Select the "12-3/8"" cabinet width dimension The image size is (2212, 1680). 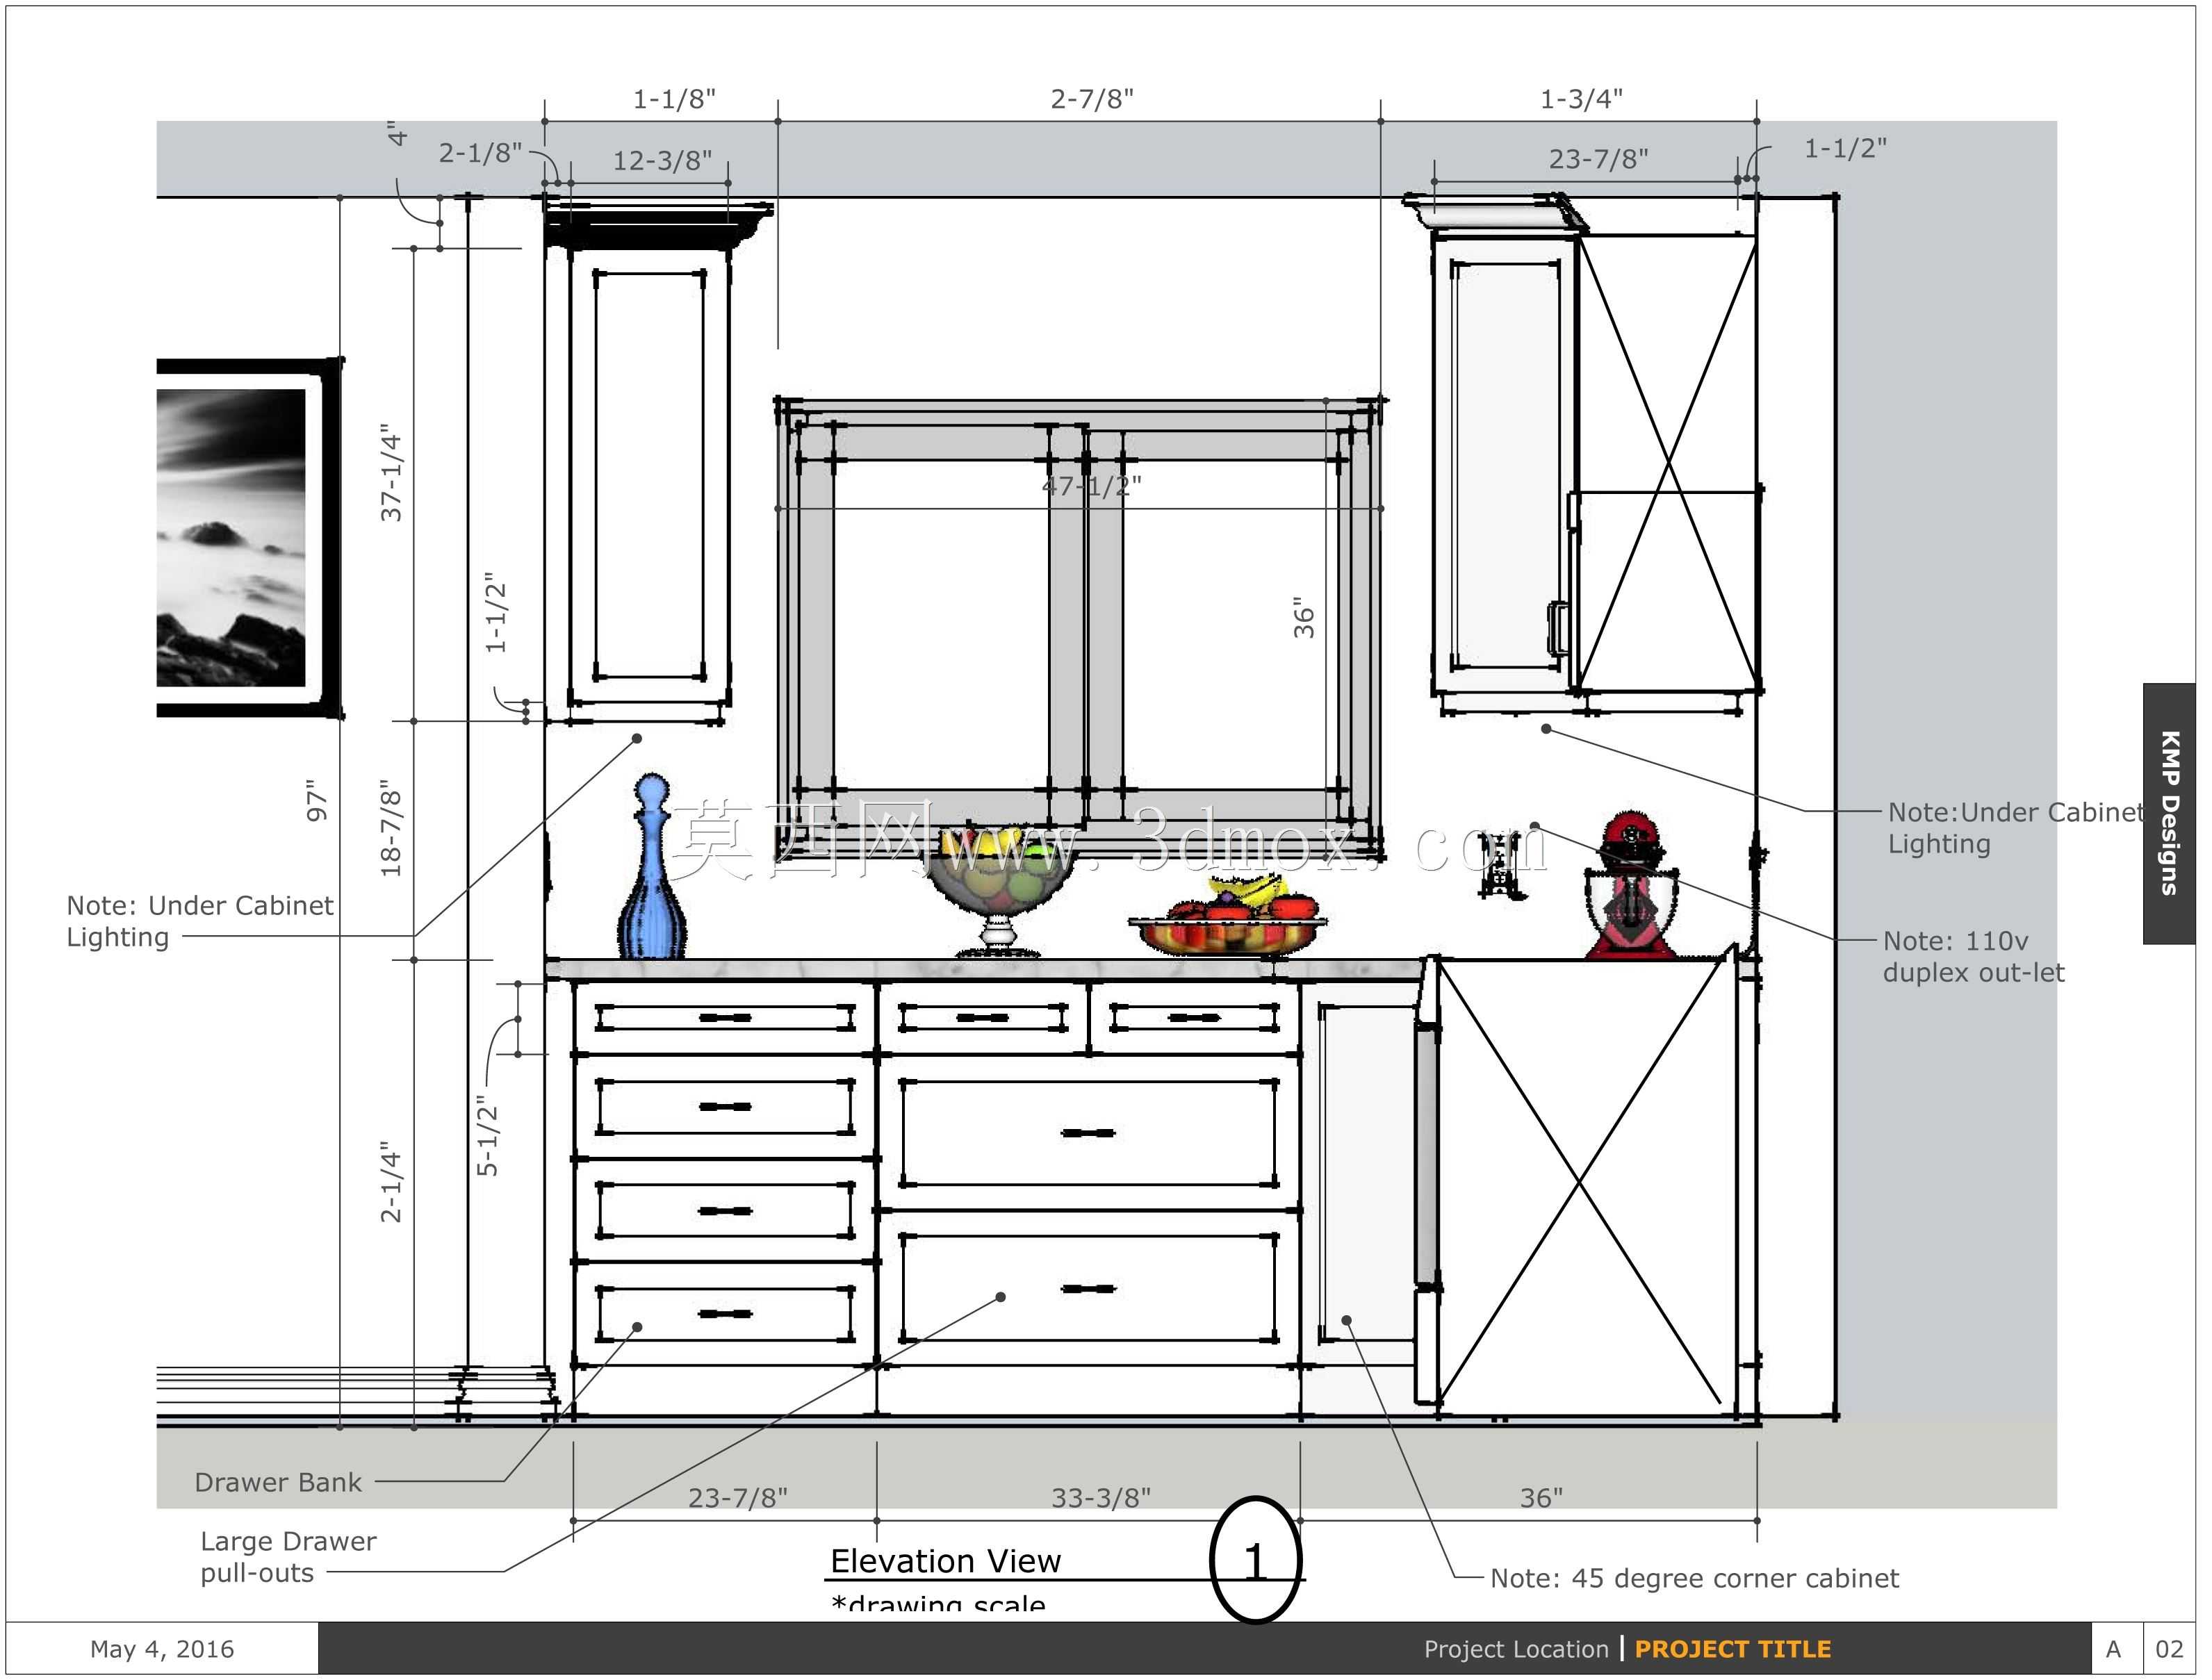[x=662, y=160]
